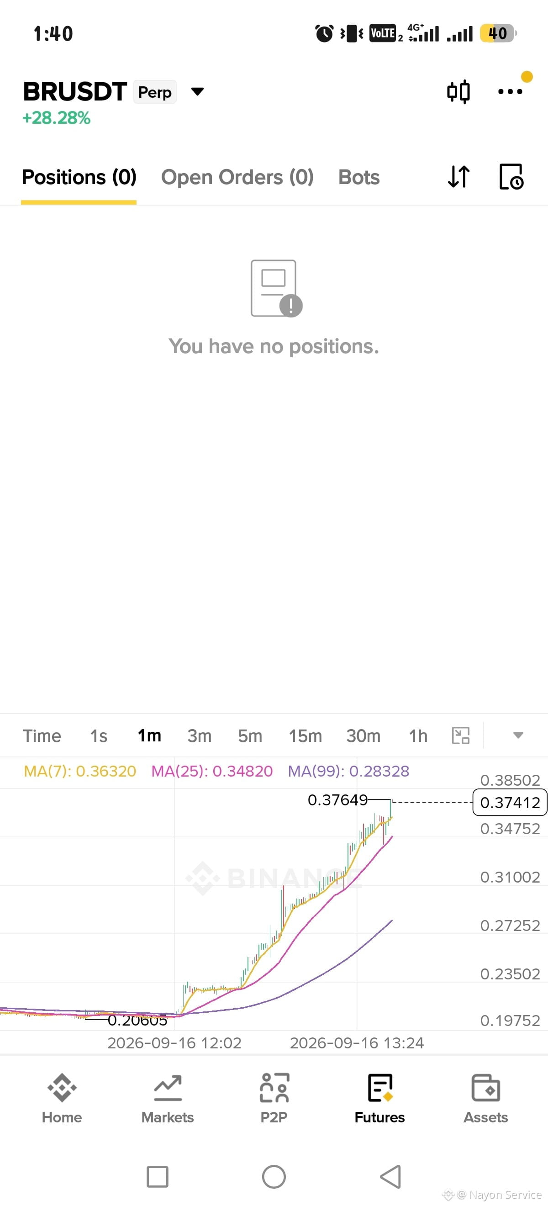
Task: Switch to the Open Orders (0) tab
Action: 237,177
